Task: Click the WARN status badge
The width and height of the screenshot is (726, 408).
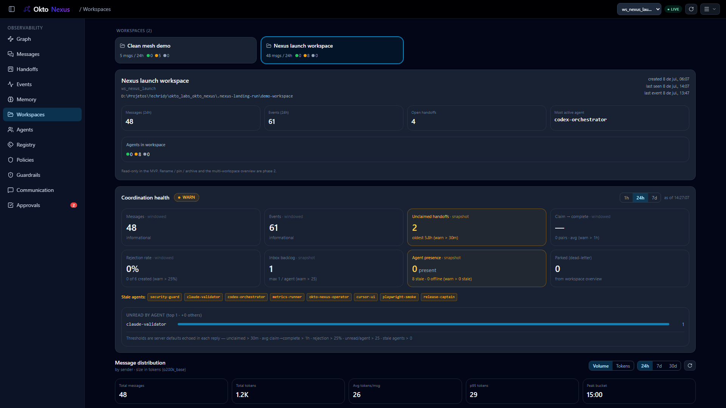Action: pyautogui.click(x=186, y=197)
